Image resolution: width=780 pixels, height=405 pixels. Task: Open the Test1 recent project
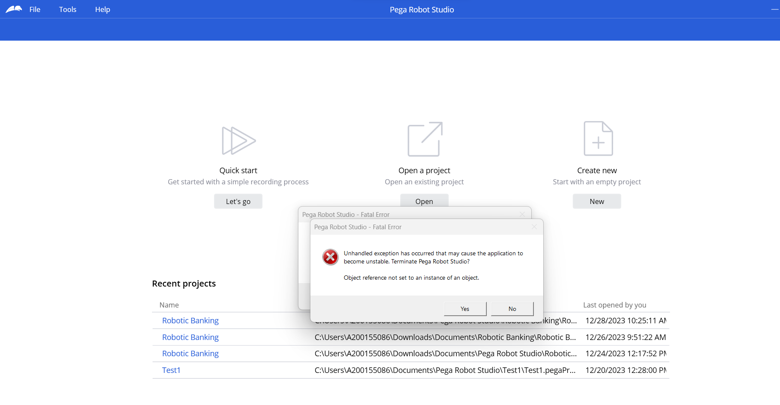pyautogui.click(x=171, y=370)
